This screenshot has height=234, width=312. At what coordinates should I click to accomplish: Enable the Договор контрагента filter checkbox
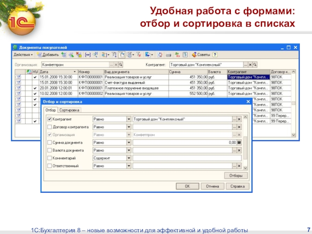pyautogui.click(x=50, y=127)
